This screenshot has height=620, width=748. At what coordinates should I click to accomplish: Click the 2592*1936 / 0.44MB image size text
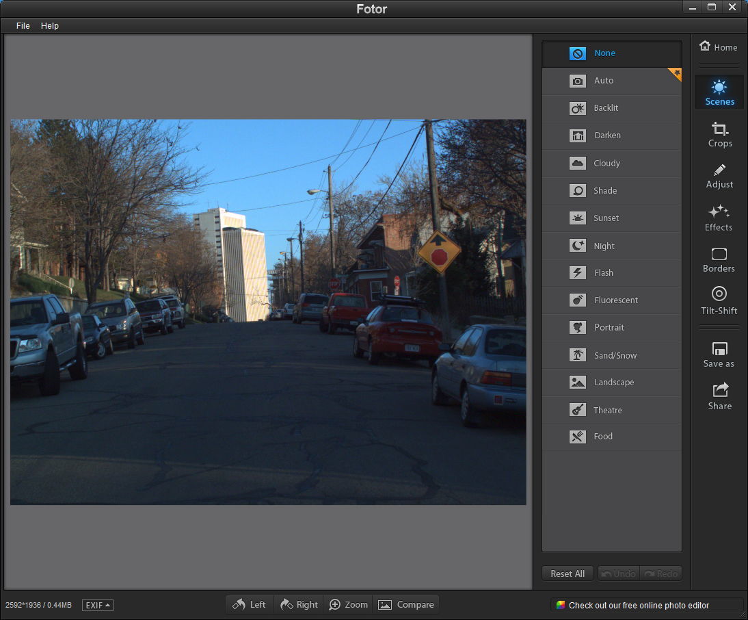pos(39,605)
